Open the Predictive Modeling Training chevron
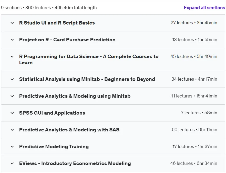 point(12,146)
